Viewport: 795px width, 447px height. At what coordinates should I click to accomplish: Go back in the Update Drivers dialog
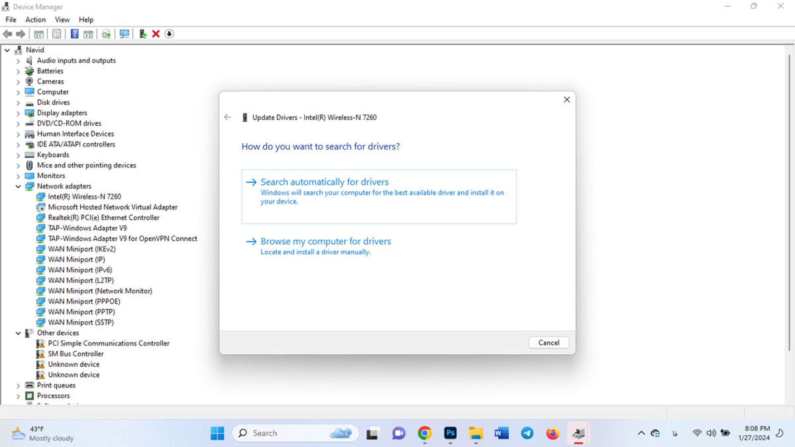pyautogui.click(x=227, y=117)
